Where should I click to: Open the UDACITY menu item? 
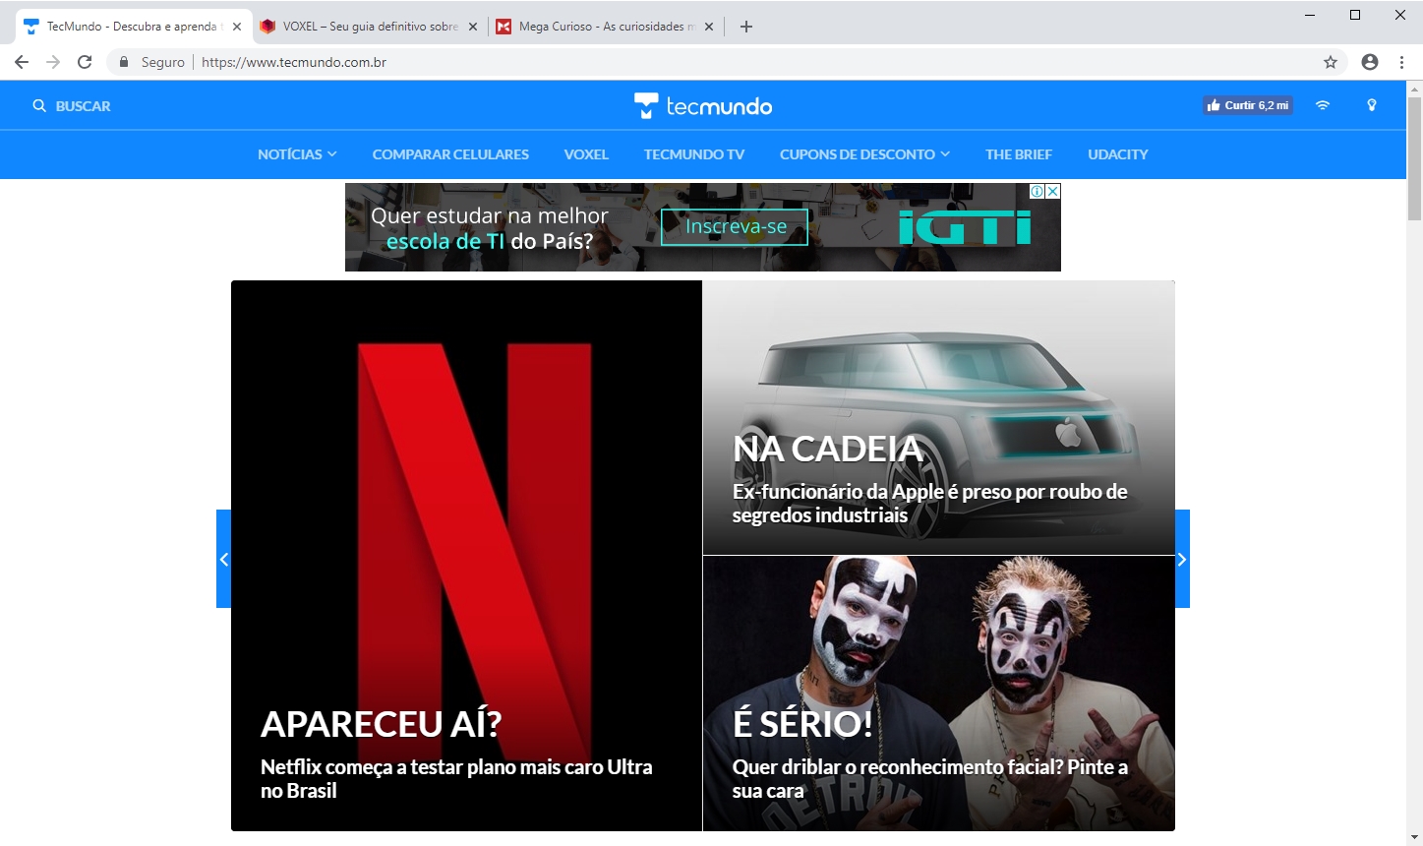1118,154
